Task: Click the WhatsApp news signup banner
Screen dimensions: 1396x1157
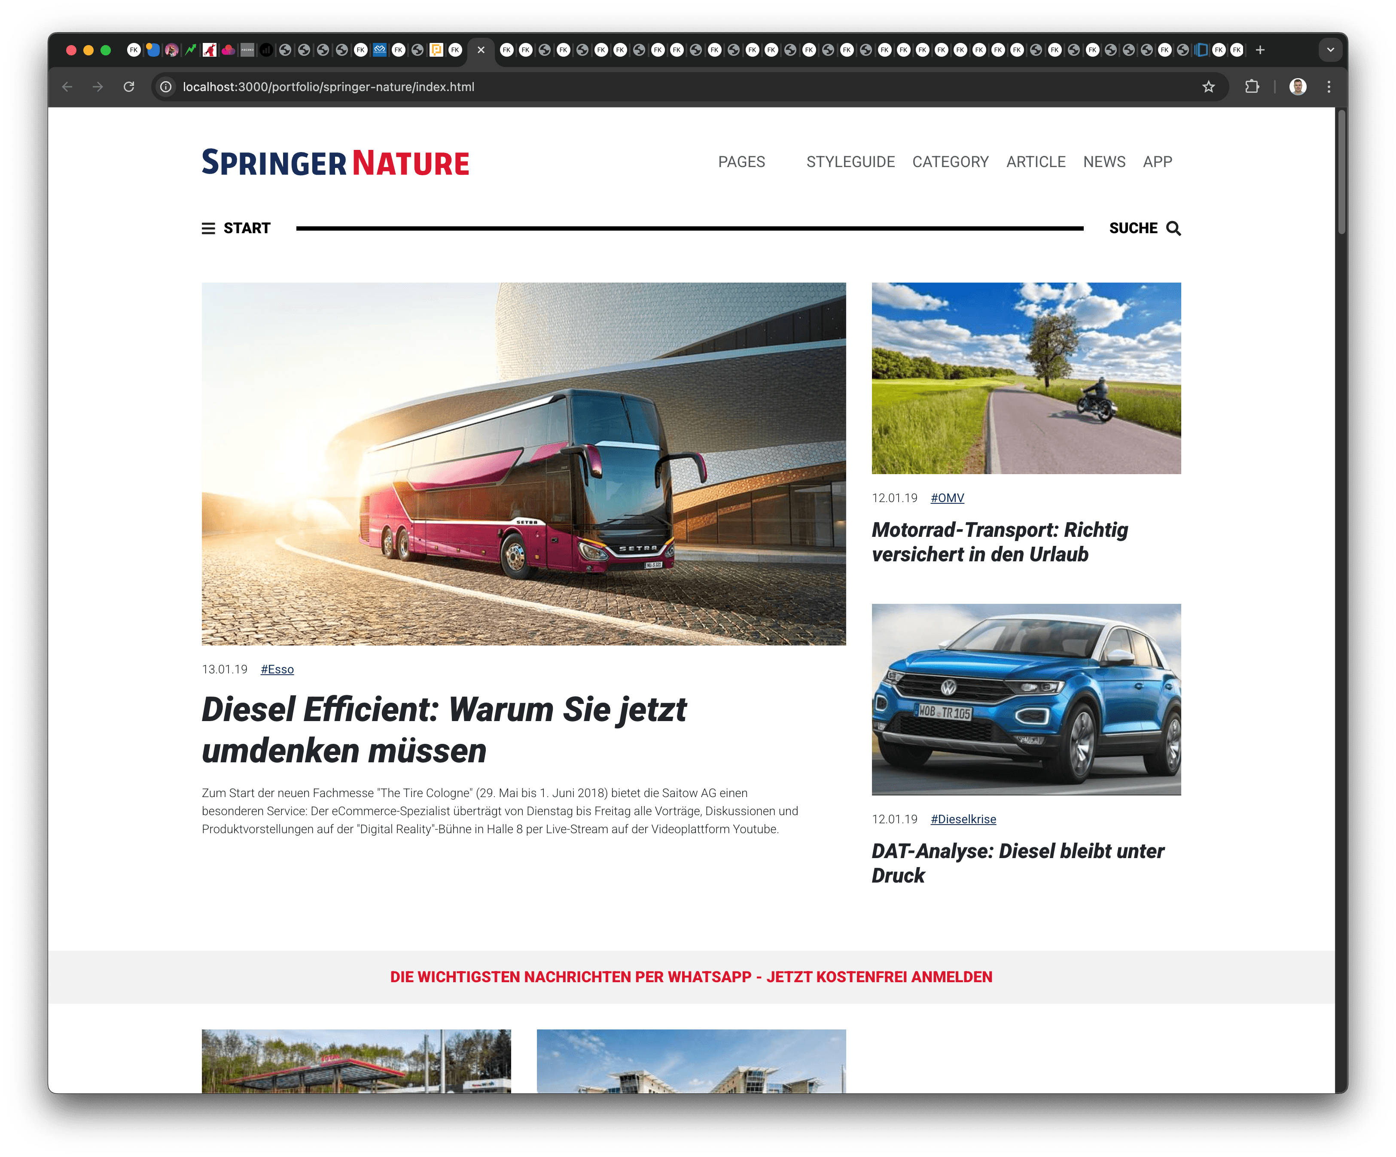Action: tap(692, 977)
